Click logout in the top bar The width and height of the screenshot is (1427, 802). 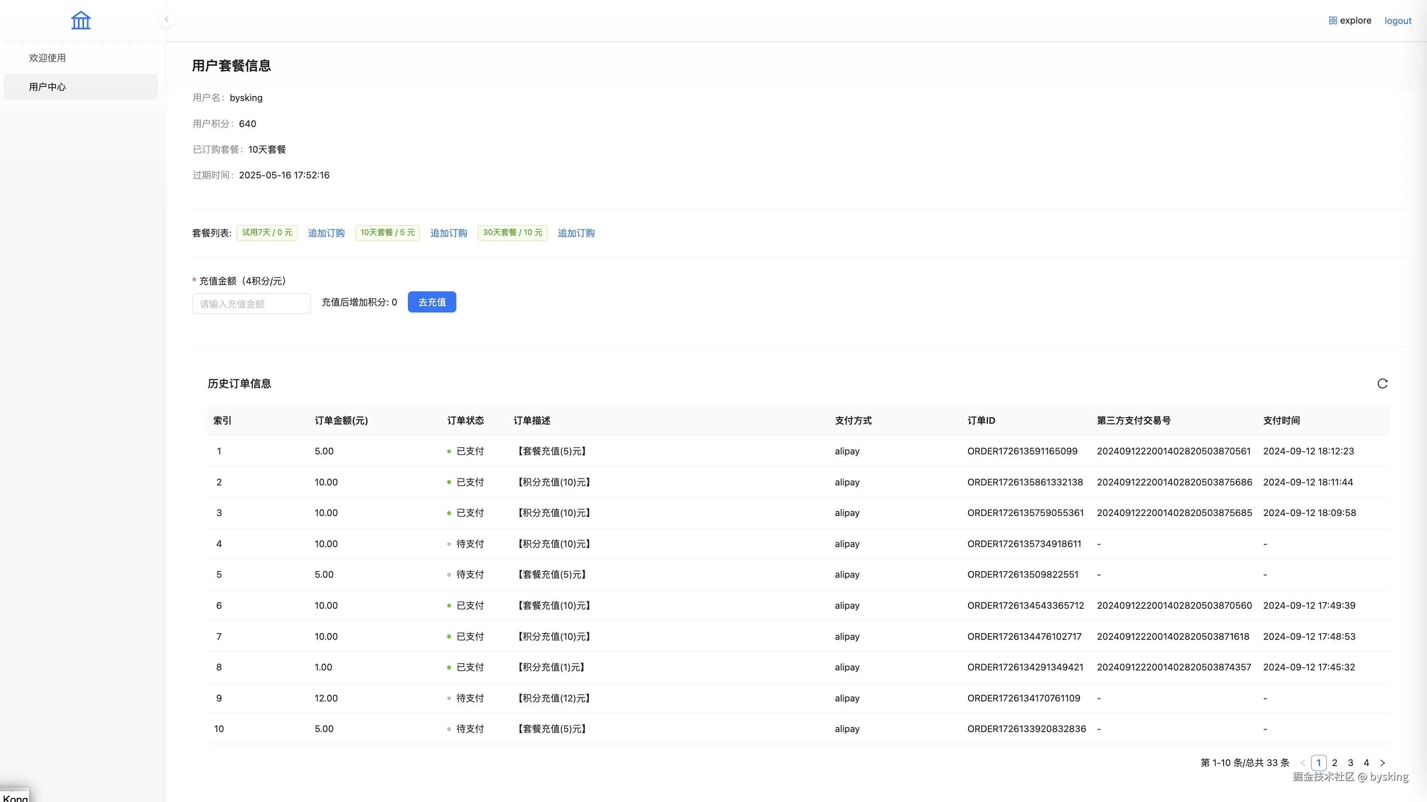click(1398, 20)
